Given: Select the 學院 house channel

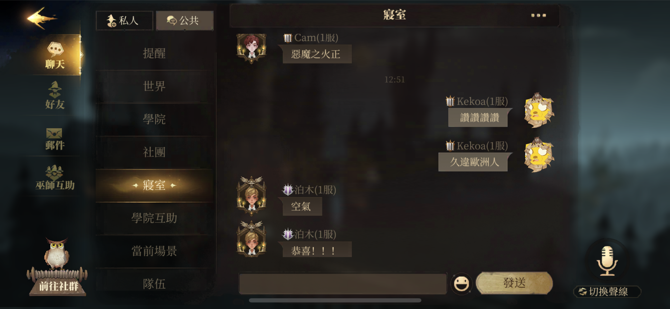Looking at the screenshot, I should click(154, 119).
